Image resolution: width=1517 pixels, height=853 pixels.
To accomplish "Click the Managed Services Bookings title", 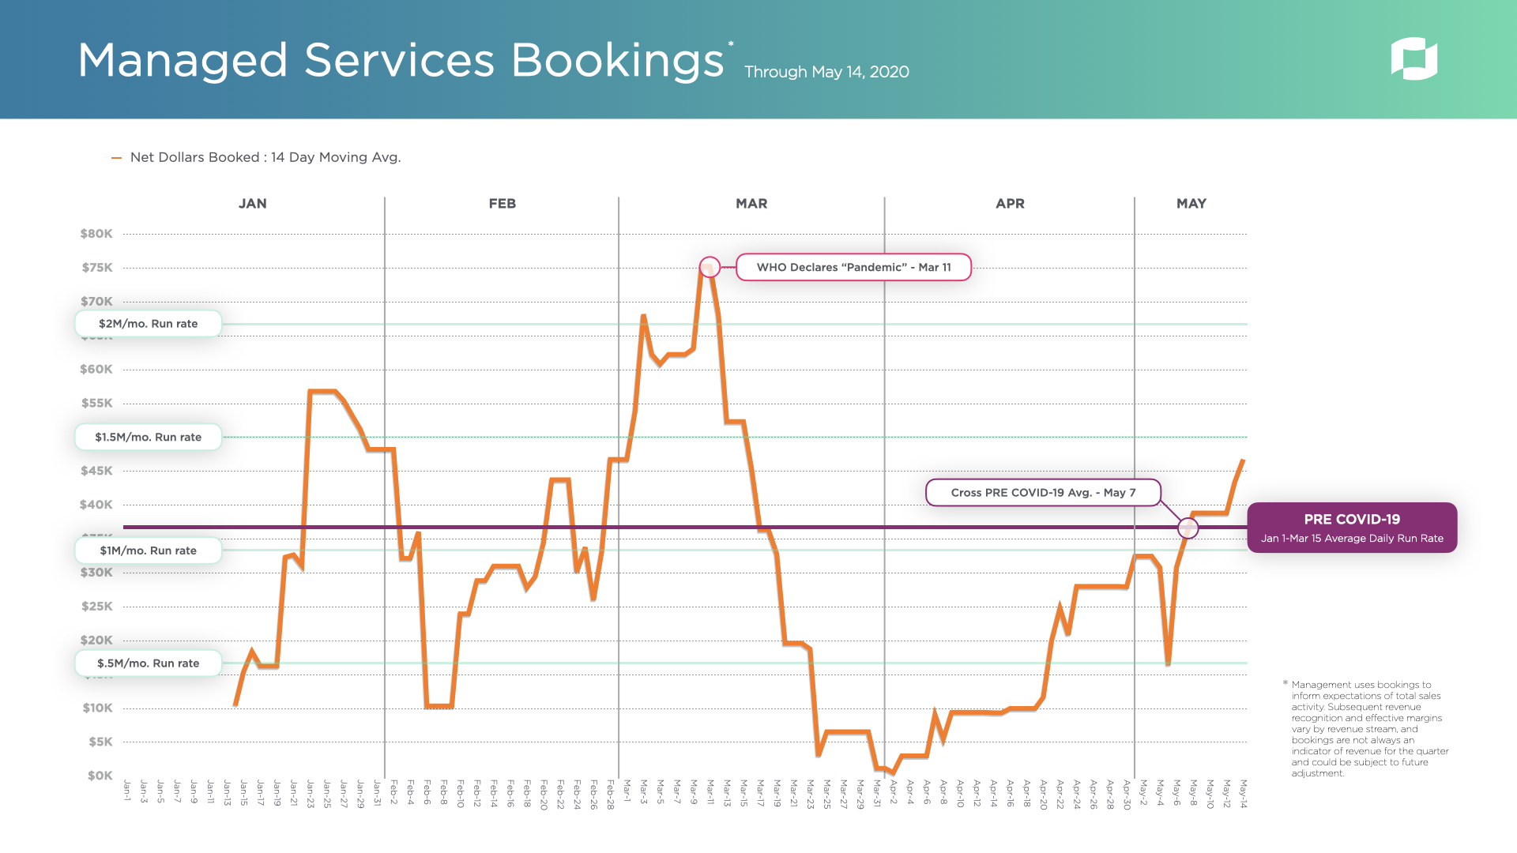I will pos(401,60).
